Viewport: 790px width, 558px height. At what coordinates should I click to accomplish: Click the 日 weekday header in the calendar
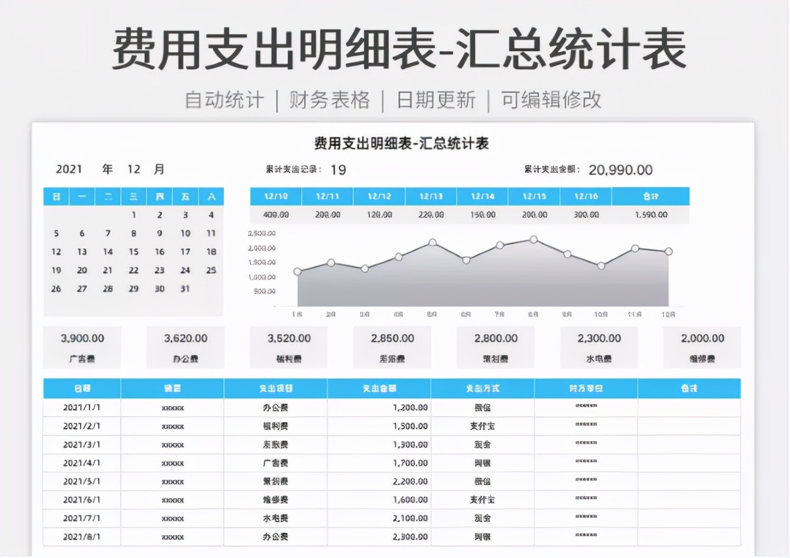[x=57, y=196]
